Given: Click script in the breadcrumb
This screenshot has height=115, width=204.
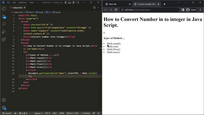Looking at the screenshot, I should pos(58,12).
